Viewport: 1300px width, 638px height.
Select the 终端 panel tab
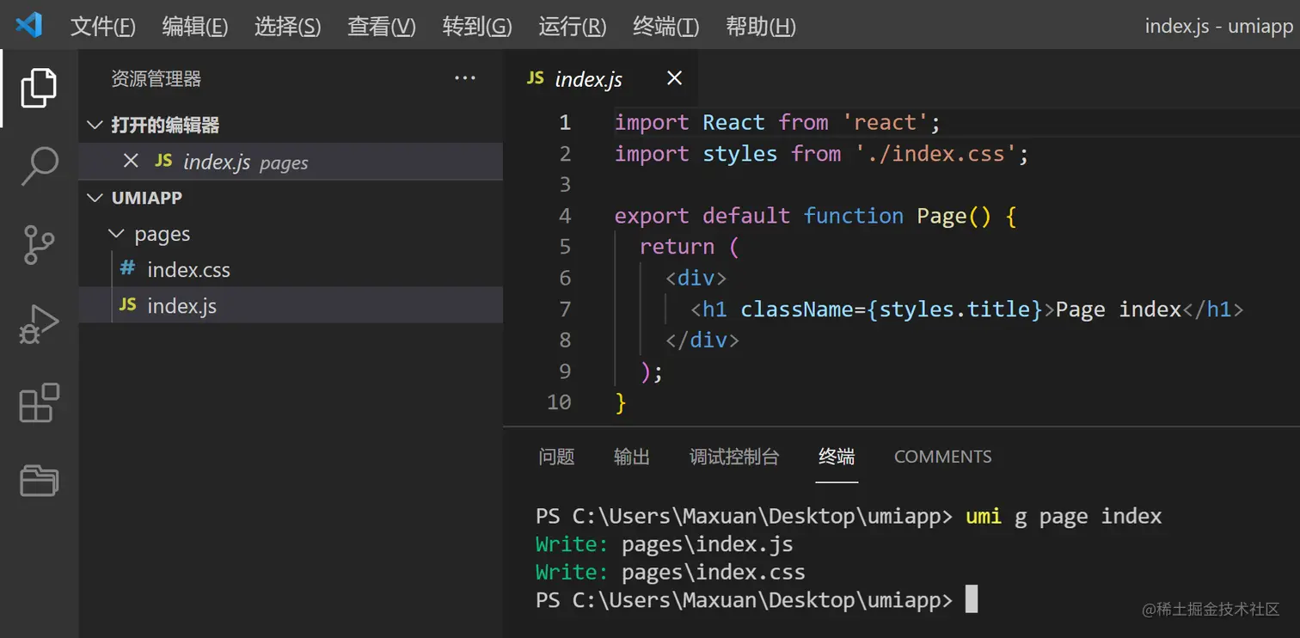click(837, 457)
